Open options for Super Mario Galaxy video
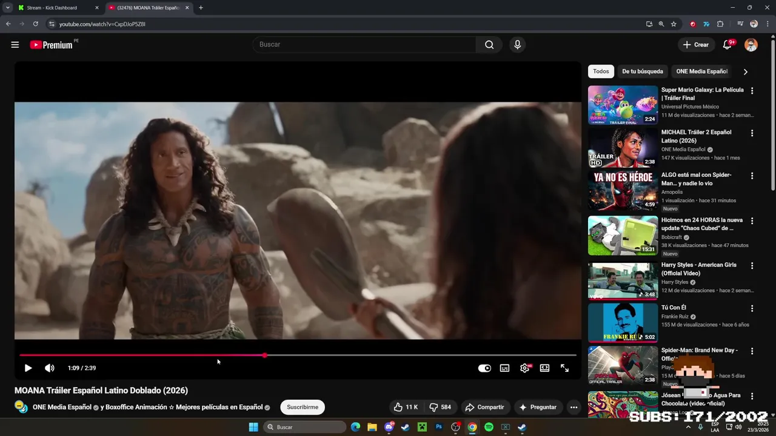 tap(752, 91)
